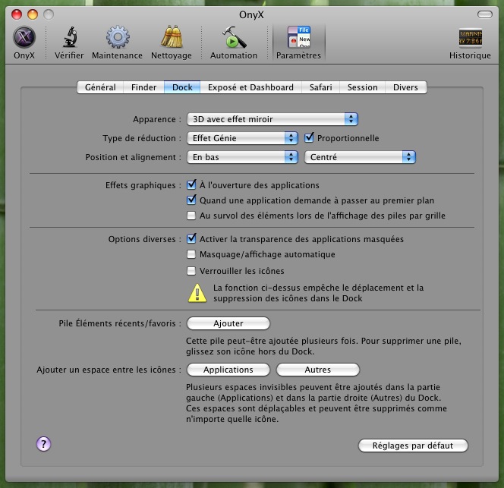Click Réglages par défaut button
The width and height of the screenshot is (504, 488).
[413, 445]
